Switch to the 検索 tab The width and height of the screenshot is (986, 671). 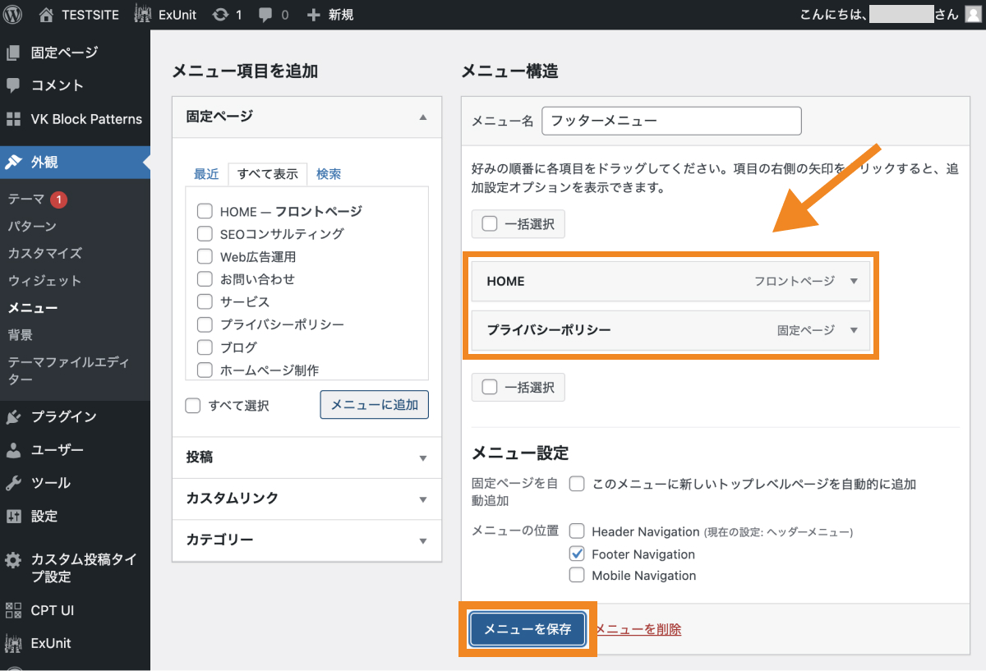pos(329,173)
